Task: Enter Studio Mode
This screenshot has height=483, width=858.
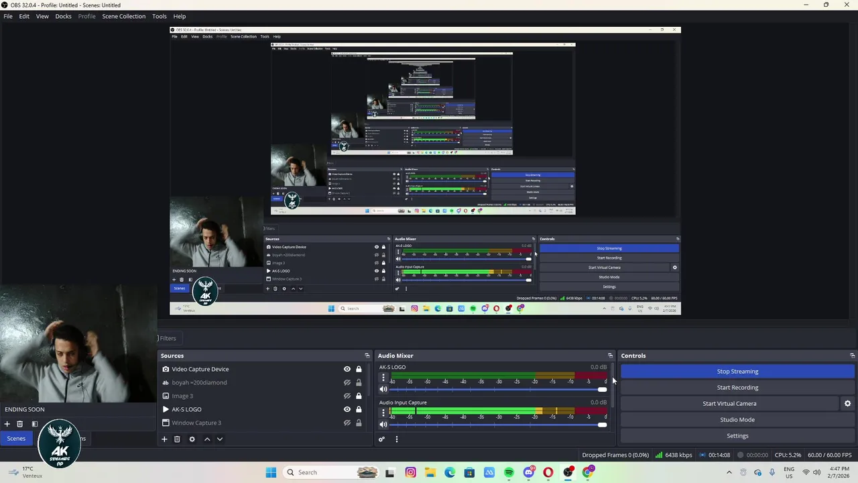Action: [737, 420]
